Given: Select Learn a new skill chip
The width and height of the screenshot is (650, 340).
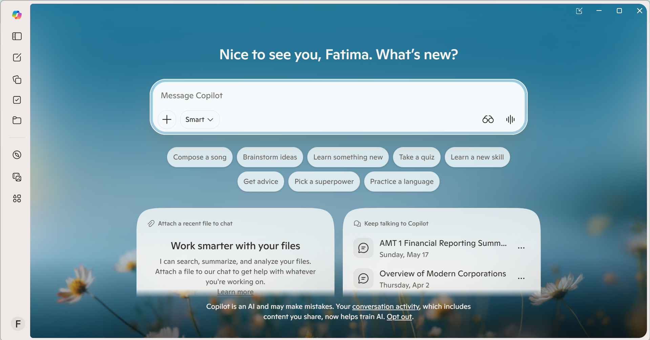Looking at the screenshot, I should coord(477,157).
